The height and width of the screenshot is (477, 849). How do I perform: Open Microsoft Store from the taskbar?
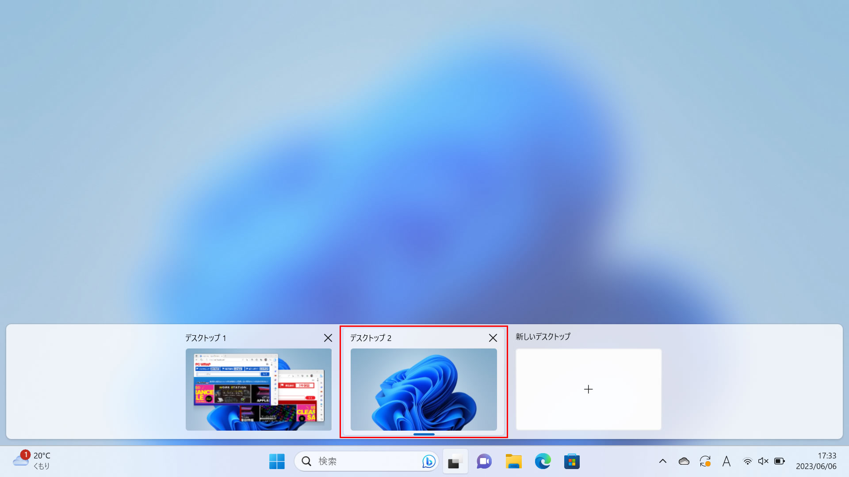[x=572, y=462]
